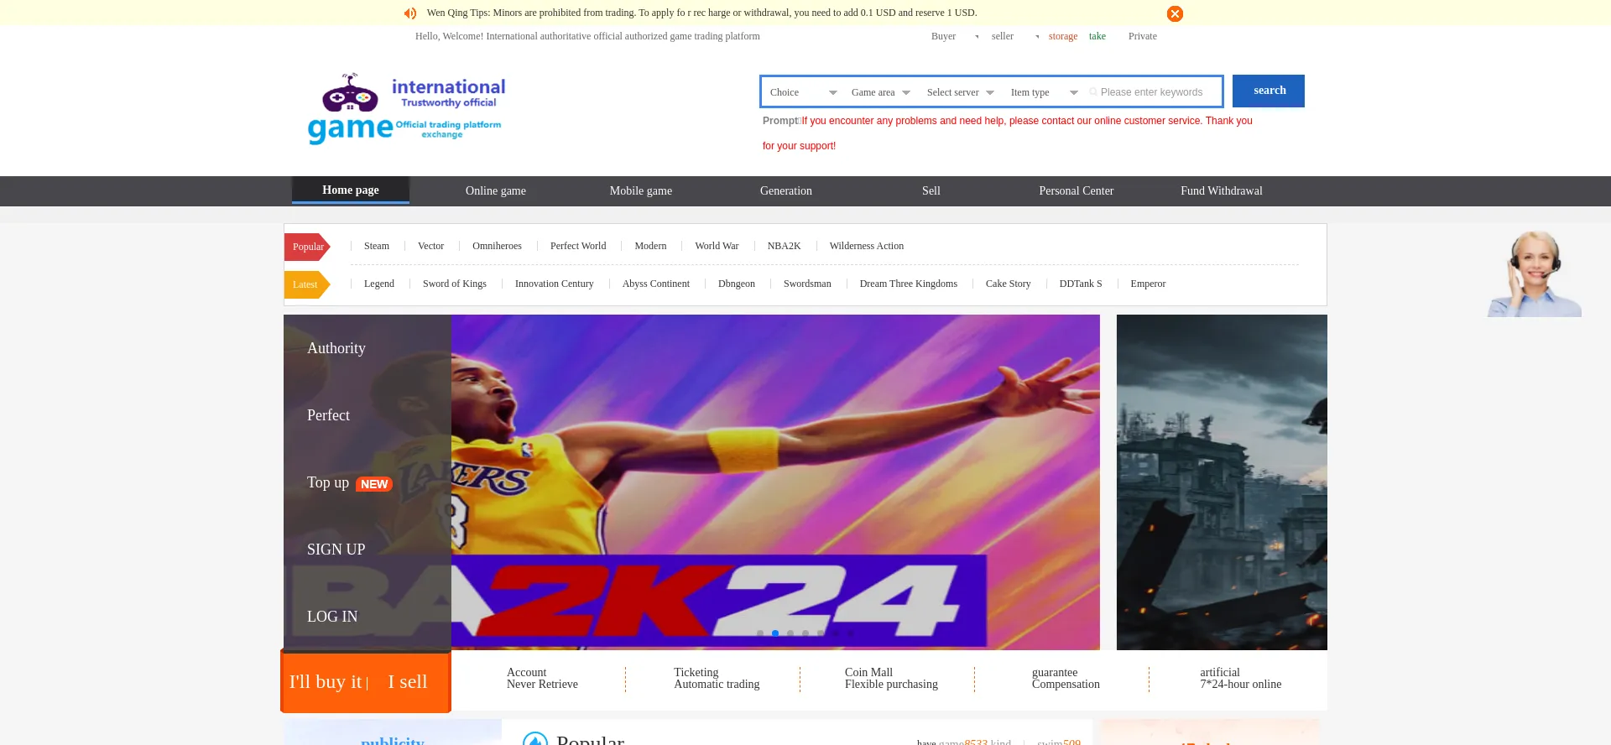
Task: Select the Latest orange tag
Action: pos(307,284)
